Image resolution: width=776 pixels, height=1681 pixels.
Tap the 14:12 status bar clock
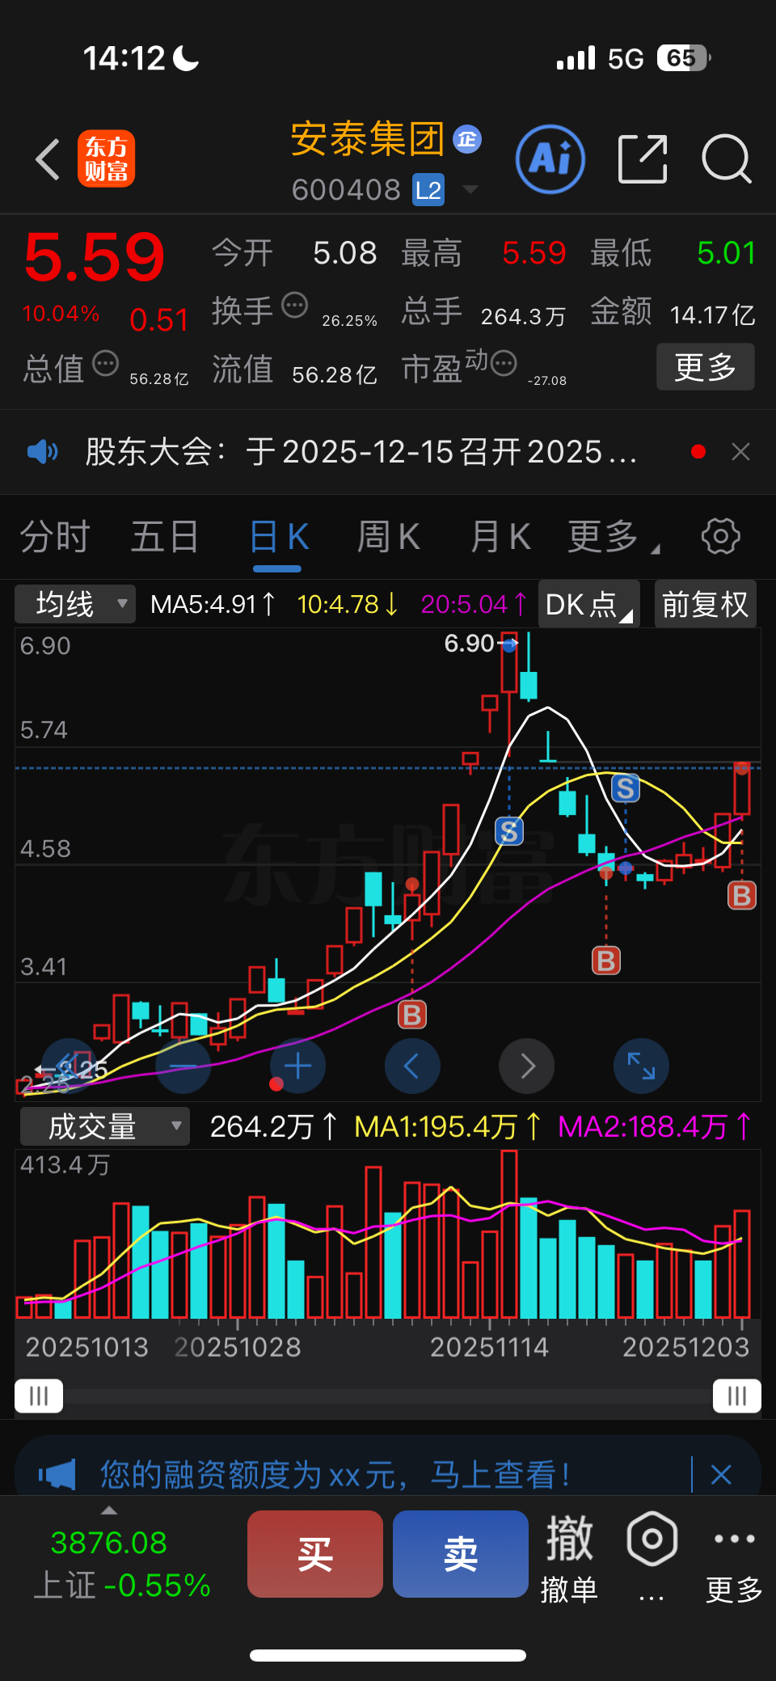(x=124, y=58)
